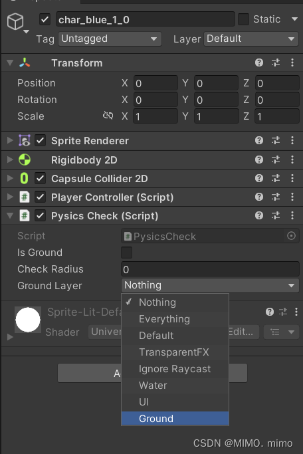
Task: Enable the Static checkbox
Action: coord(243,19)
